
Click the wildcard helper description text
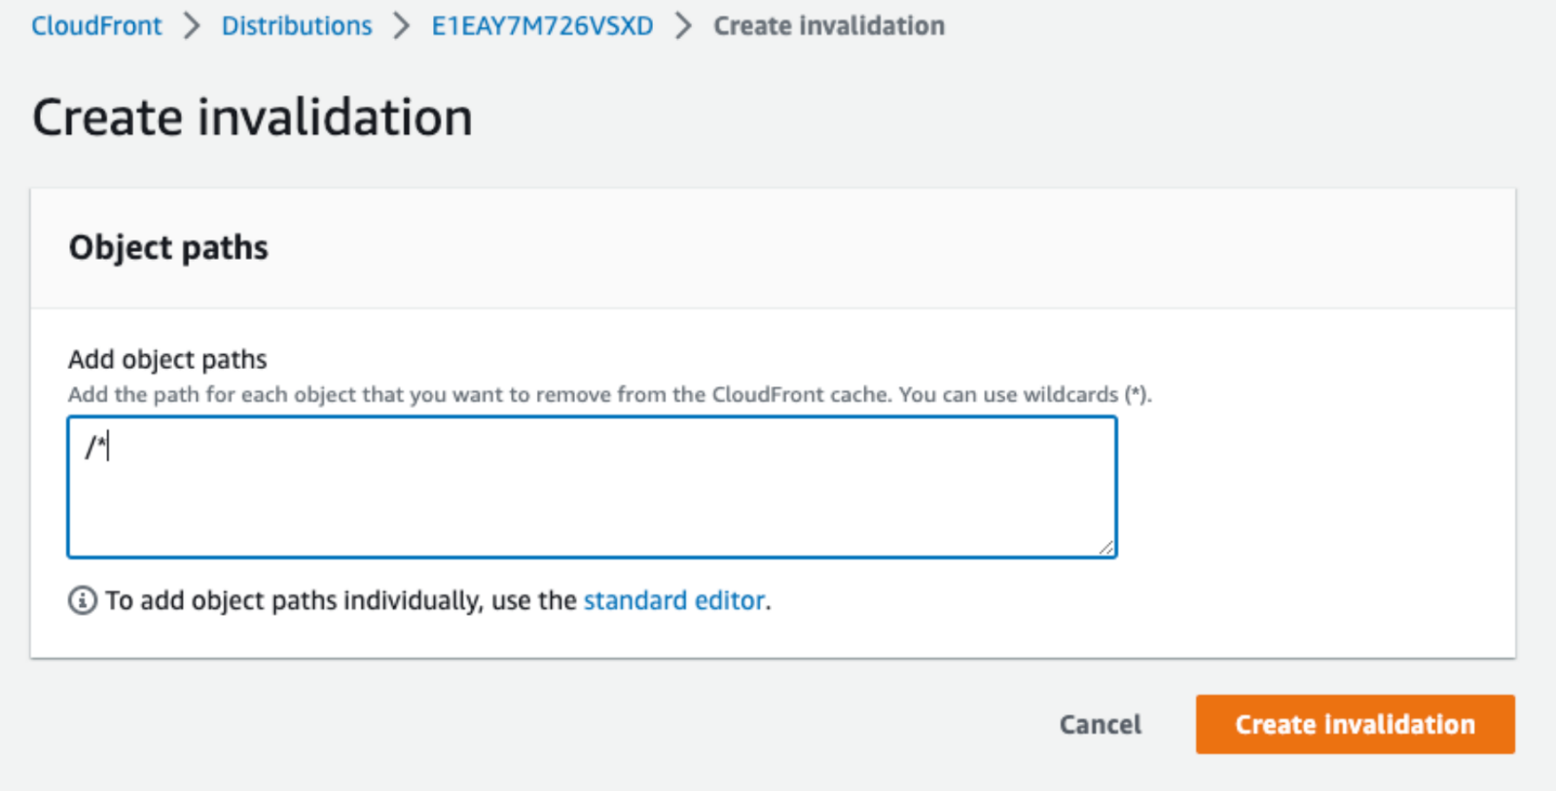tap(609, 395)
